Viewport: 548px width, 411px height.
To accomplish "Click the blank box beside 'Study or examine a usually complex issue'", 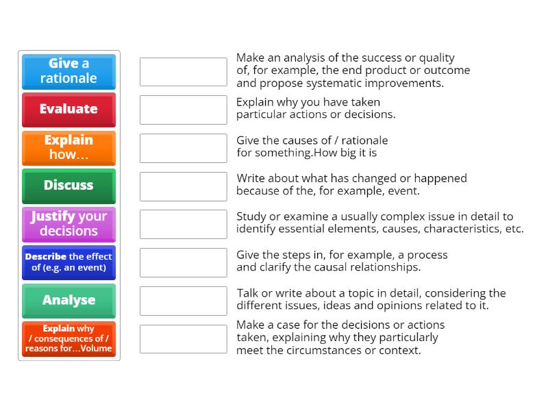I will [183, 224].
